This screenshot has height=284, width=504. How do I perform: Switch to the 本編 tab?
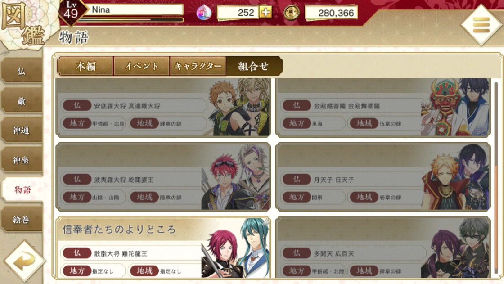[x=85, y=66]
